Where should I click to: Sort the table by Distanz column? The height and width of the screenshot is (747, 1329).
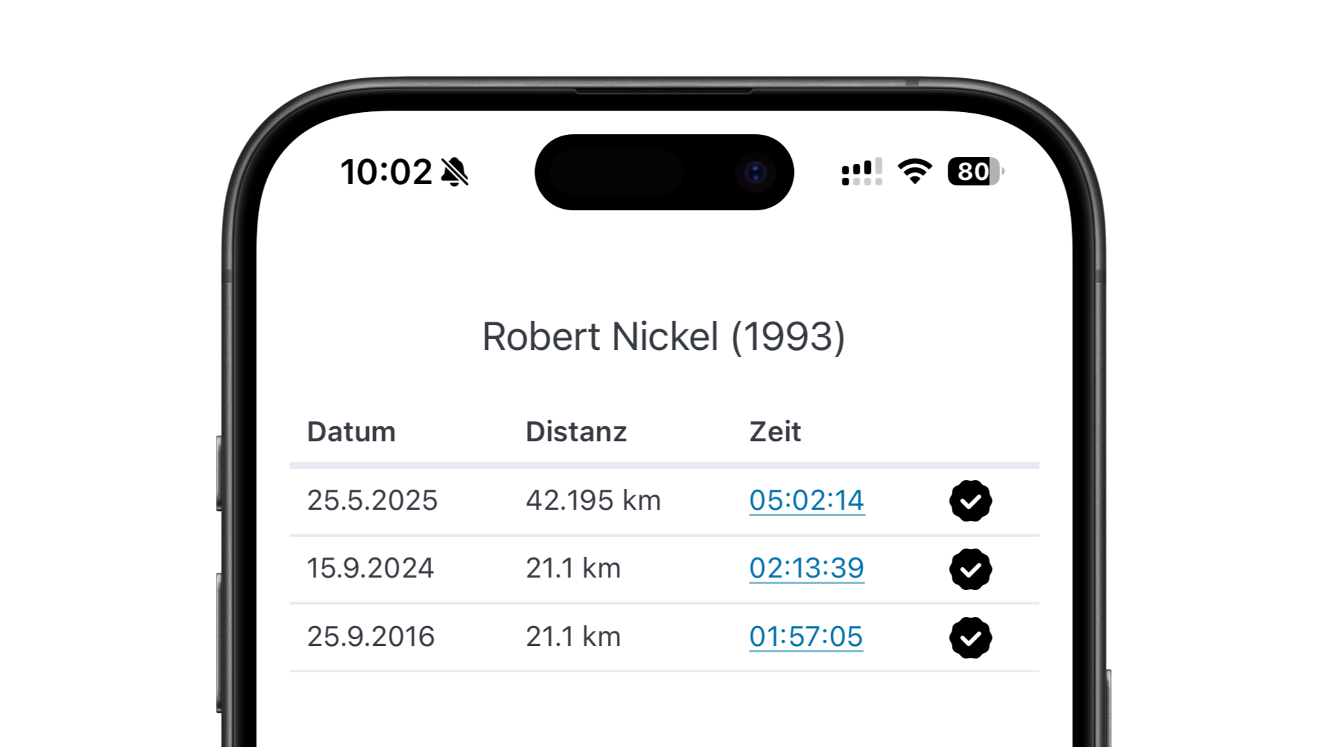577,432
